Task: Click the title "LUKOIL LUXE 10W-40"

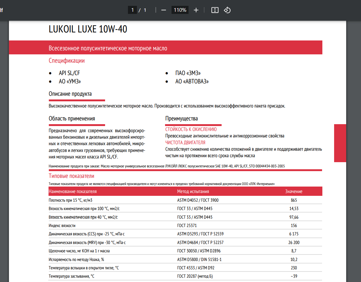Action: [88, 29]
